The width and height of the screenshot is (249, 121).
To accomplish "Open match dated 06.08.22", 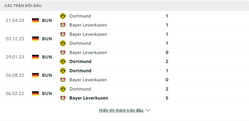I will click(15, 75).
